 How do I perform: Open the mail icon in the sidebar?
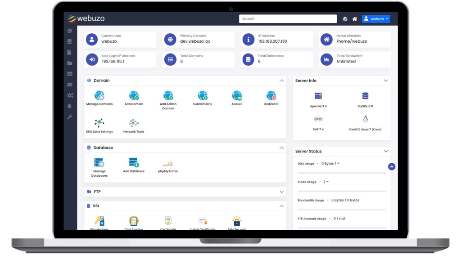pyautogui.click(x=70, y=85)
